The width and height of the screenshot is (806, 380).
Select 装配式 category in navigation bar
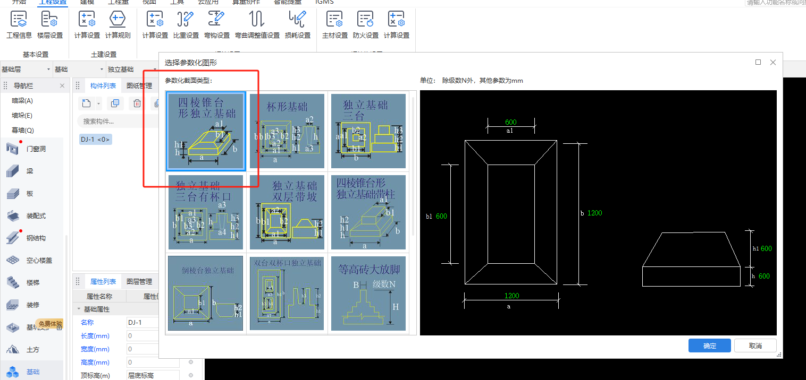32,216
